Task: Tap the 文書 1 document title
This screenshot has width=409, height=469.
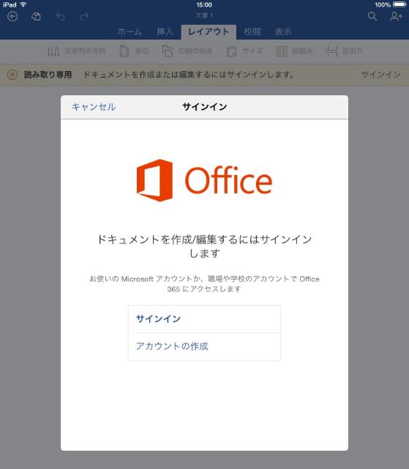Action: (204, 15)
